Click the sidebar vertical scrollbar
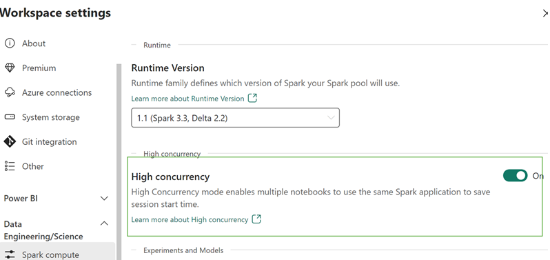Viewport: 550px width, 260px height. [119, 162]
